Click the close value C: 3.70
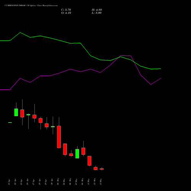This screenshot has height=191, width=191. click(x=66, y=10)
